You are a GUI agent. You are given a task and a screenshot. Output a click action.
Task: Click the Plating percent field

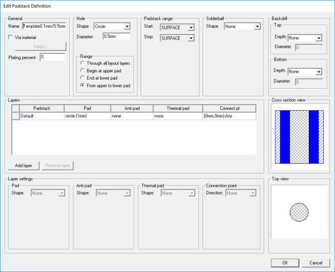point(52,57)
